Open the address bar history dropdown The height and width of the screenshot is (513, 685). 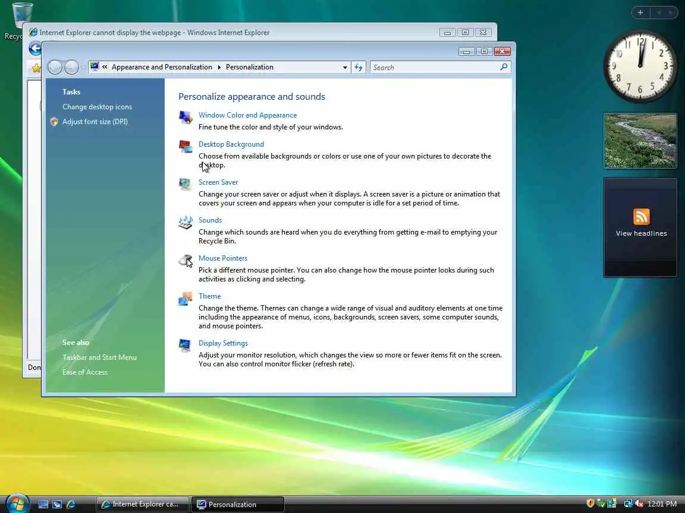[x=345, y=68]
